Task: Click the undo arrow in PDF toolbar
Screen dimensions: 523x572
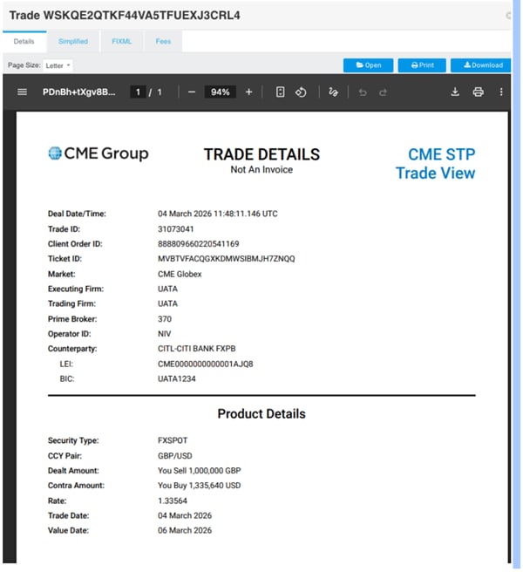Action: click(x=363, y=92)
